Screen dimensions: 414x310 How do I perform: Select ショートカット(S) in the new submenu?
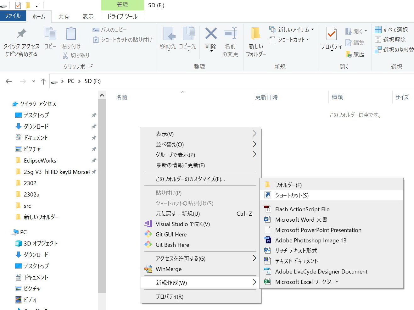(x=292, y=195)
